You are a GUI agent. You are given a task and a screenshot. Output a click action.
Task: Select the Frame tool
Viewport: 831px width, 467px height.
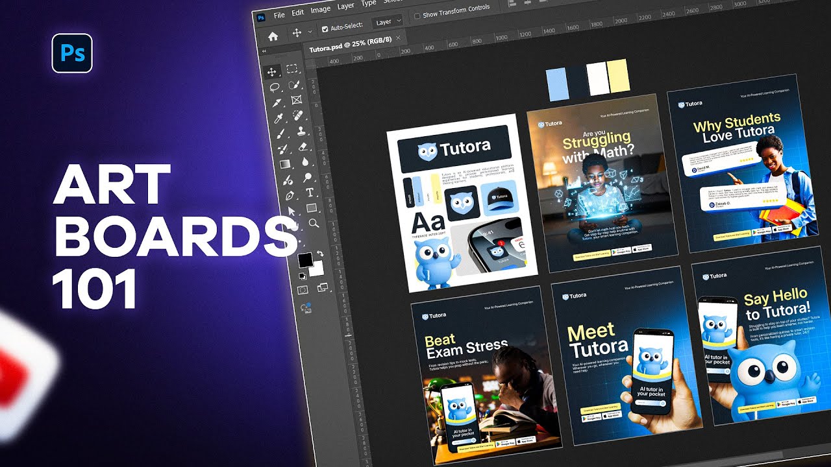[297, 100]
